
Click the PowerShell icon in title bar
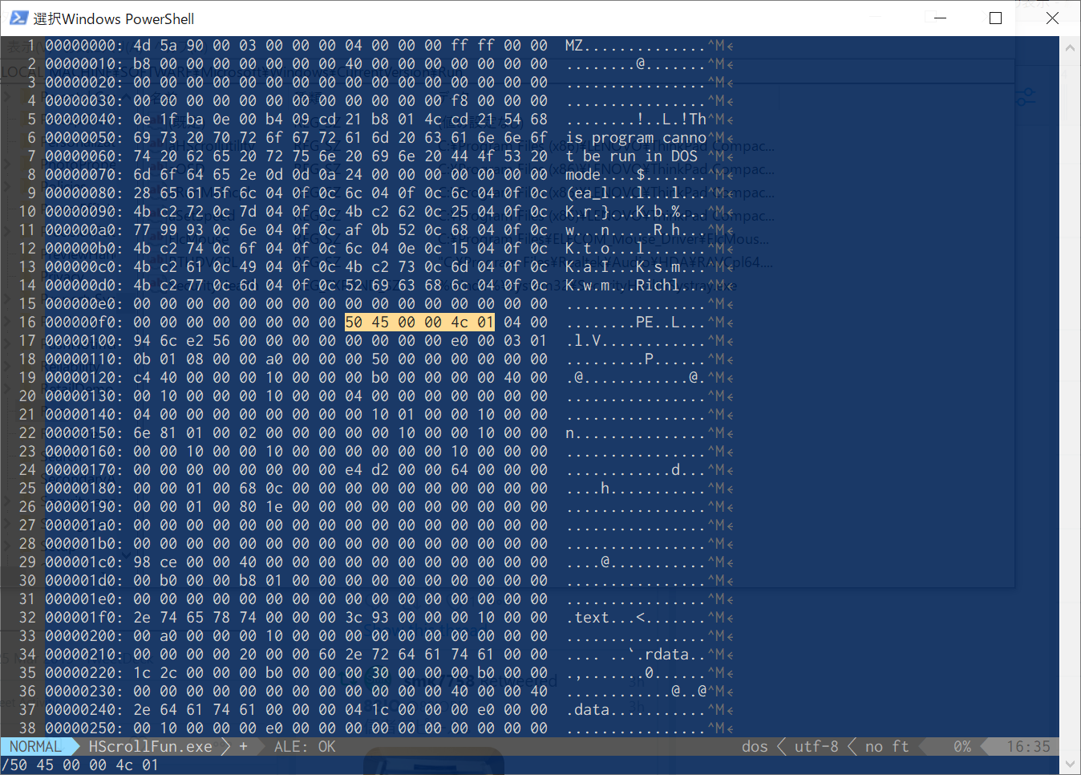pyautogui.click(x=18, y=18)
